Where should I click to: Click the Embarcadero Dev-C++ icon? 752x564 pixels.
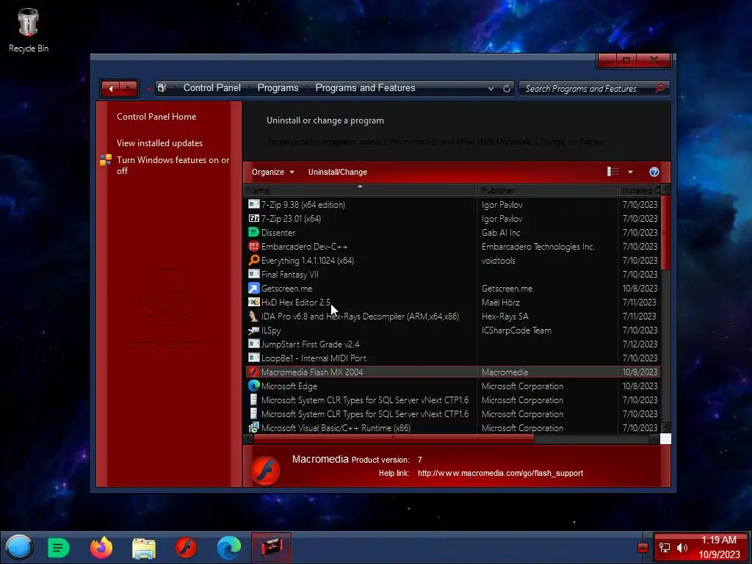click(x=253, y=246)
